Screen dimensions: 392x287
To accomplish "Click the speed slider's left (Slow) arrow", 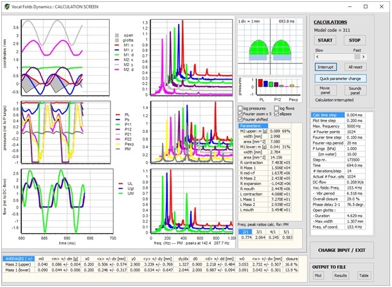I will coord(317,57).
